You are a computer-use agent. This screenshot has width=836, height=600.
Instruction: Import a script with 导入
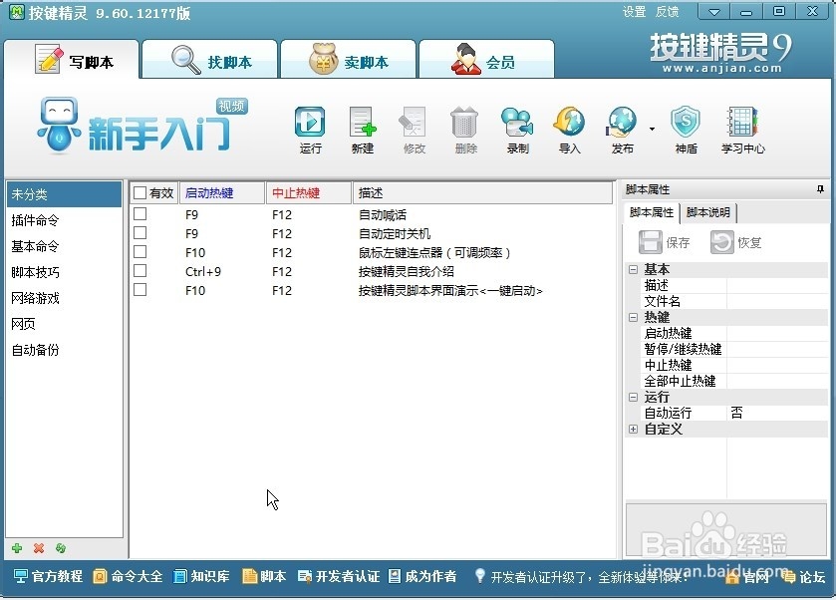569,130
